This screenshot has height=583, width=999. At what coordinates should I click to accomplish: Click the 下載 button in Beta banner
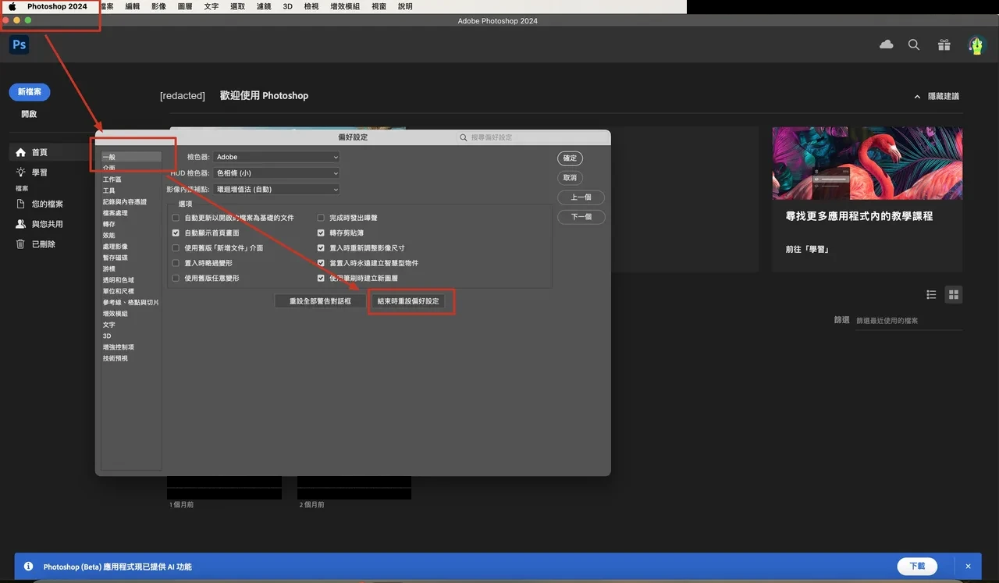pyautogui.click(x=917, y=567)
